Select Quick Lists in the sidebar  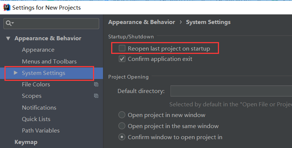pyautogui.click(x=36, y=119)
